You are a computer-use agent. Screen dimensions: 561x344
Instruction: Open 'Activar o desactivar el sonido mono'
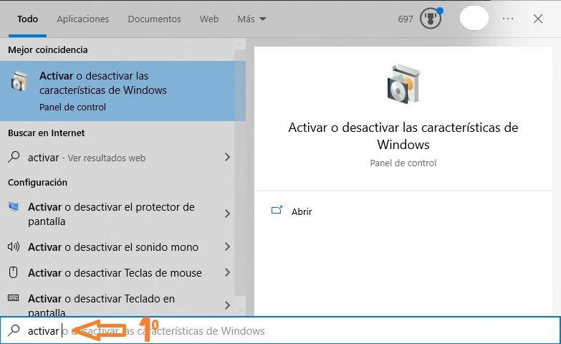[118, 247]
